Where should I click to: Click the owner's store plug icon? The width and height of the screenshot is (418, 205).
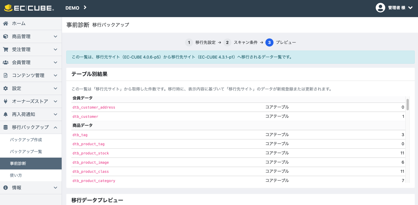5,101
